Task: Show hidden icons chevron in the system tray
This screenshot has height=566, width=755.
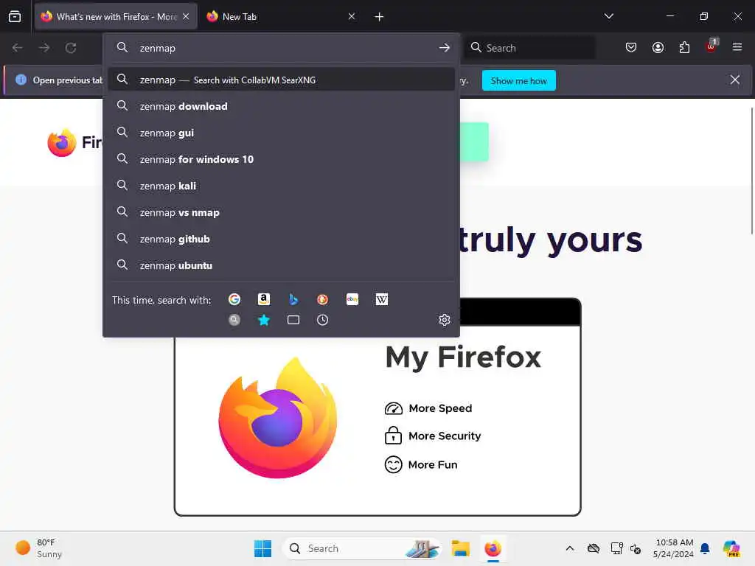Action: 570,548
